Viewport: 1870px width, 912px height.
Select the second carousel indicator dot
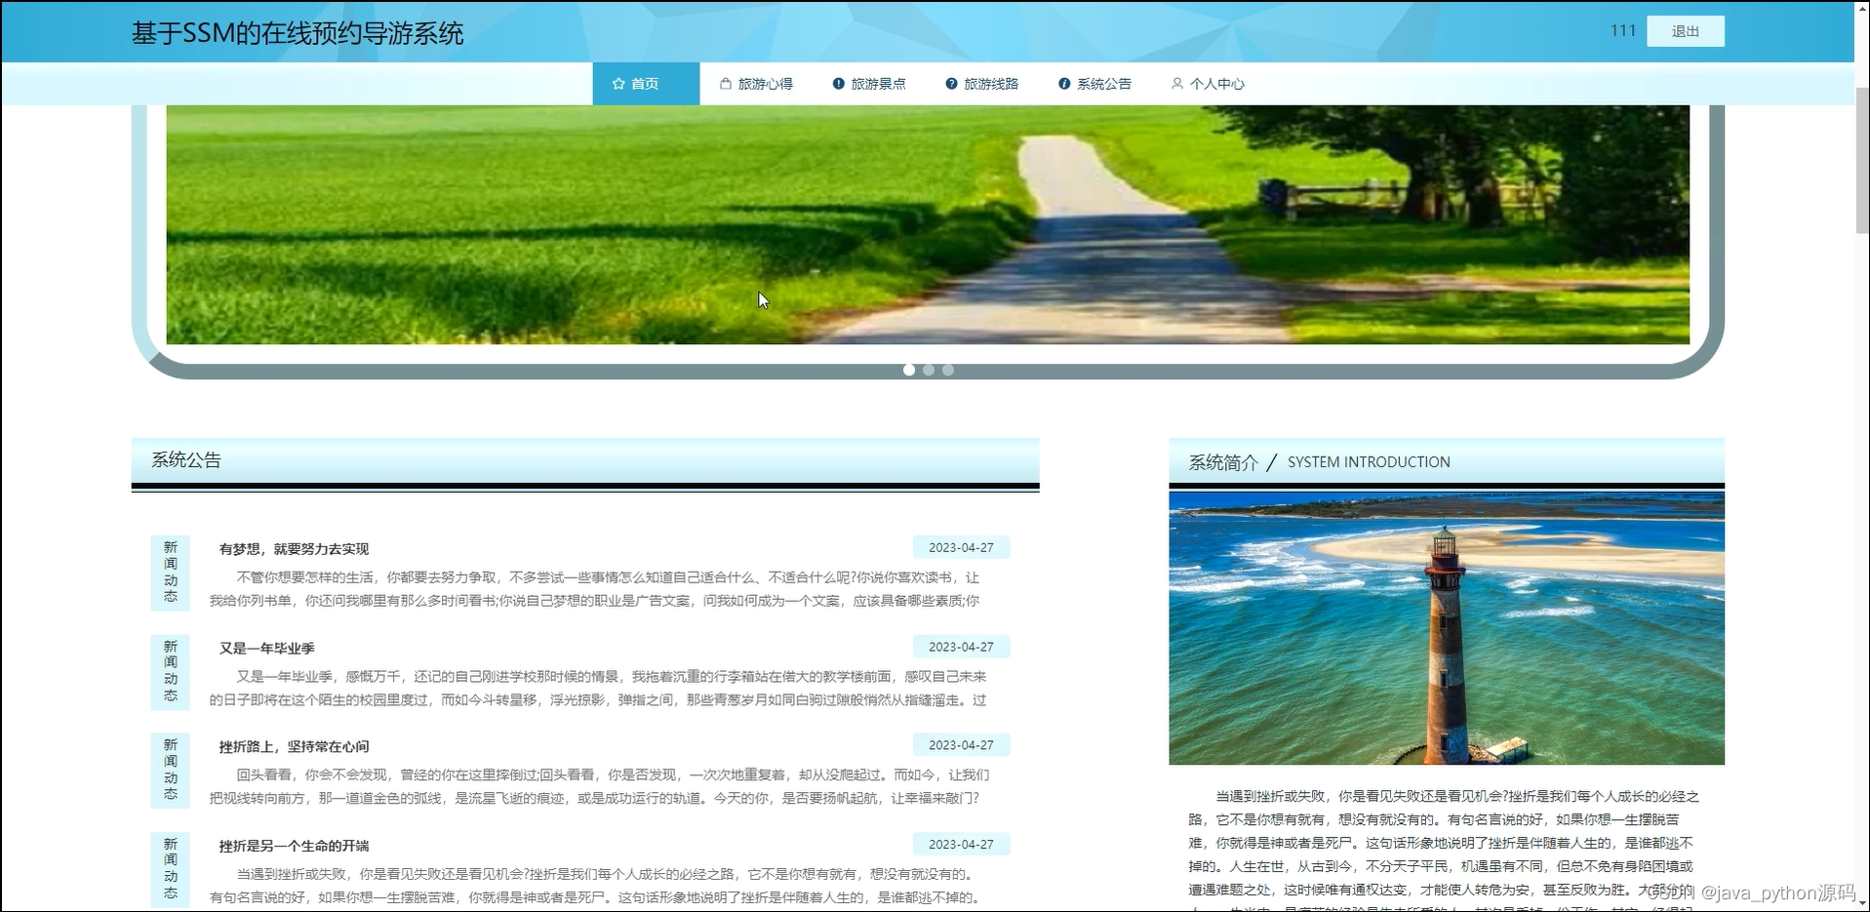[929, 370]
